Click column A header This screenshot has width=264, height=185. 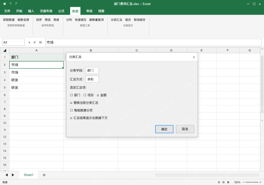[37, 50]
